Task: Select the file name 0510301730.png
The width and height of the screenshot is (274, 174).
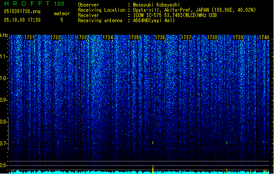Action: 22,11
